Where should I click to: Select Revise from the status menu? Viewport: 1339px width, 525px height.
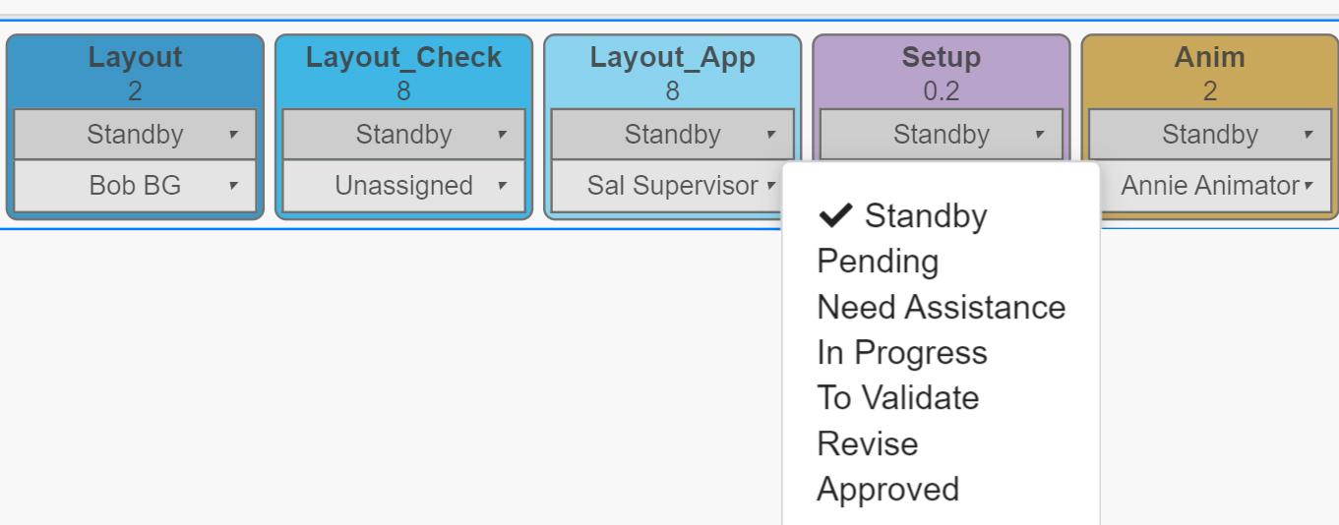[x=867, y=443]
